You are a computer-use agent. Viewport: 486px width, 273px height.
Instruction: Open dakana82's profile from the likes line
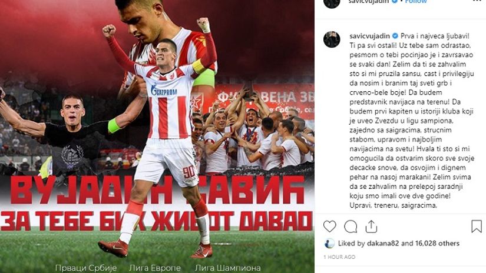pyautogui.click(x=382, y=244)
